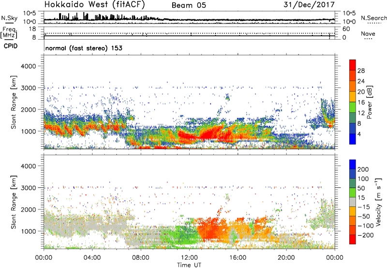Click the '04:00' time axis label
The width and height of the screenshot is (387, 268).
point(92,258)
